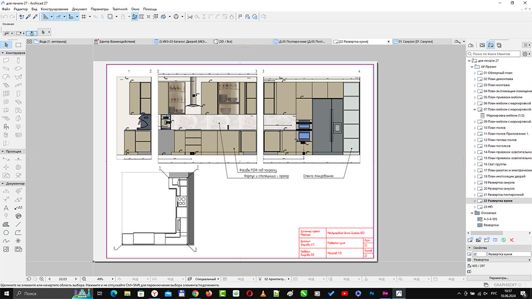Toggle the grid snap display button
Viewport: 532px width, 299px height.
(x=84, y=17)
